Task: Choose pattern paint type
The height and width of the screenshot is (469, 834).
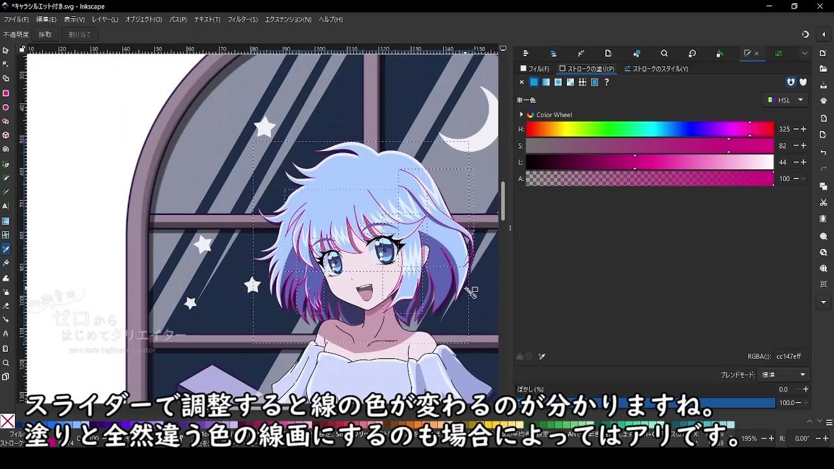Action: click(582, 82)
